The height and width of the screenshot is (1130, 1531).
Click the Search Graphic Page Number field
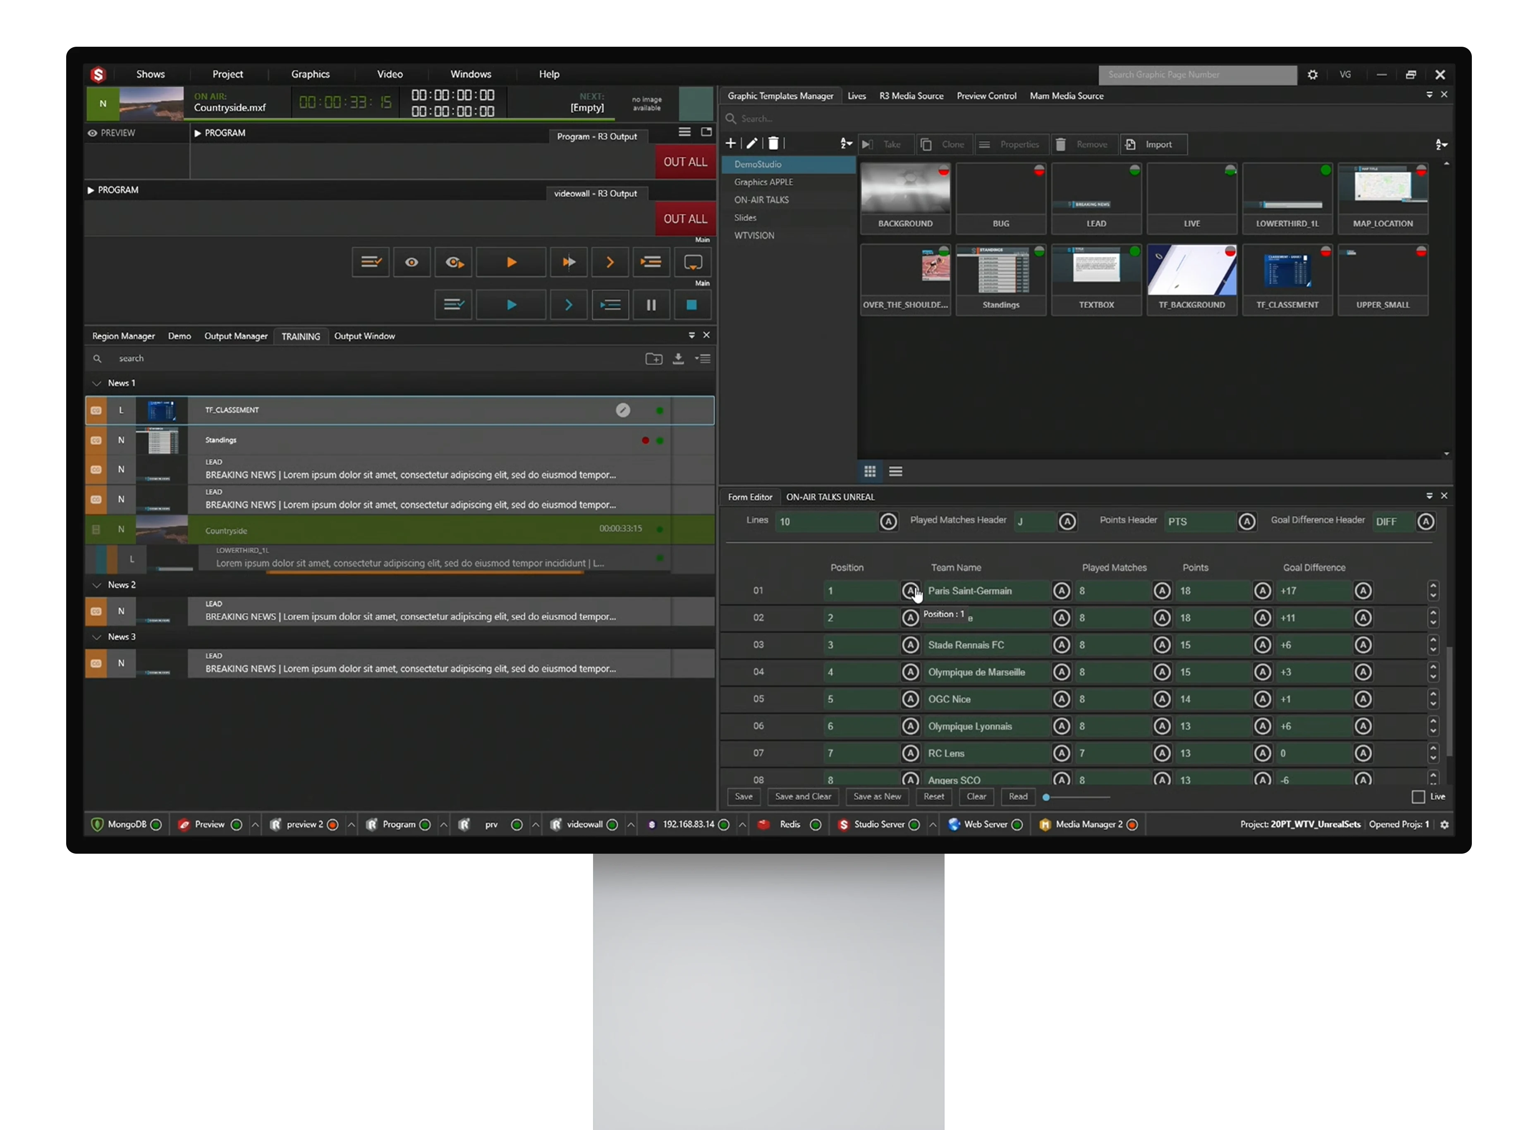tap(1197, 74)
